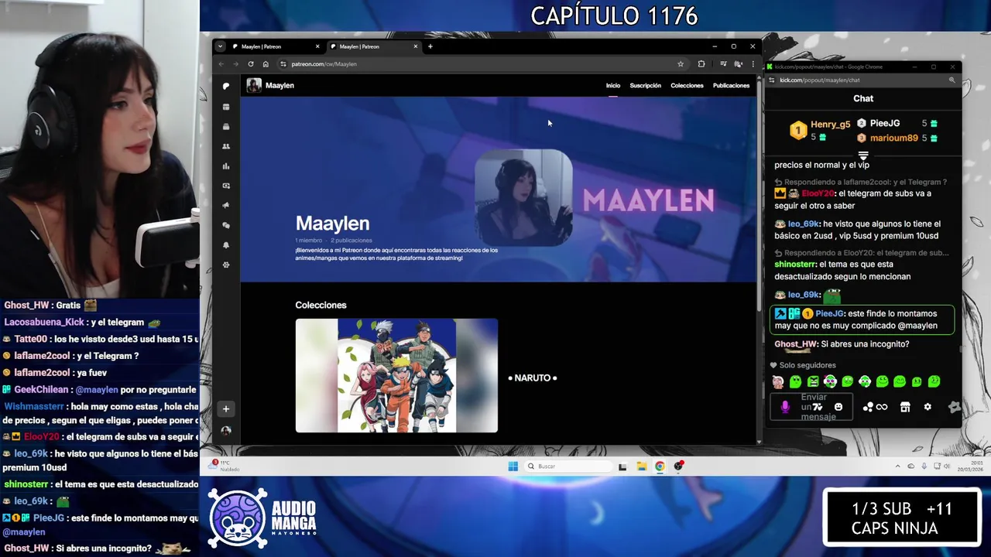Click shinosterr username in Kick chat
Image resolution: width=991 pixels, height=557 pixels.
795,265
